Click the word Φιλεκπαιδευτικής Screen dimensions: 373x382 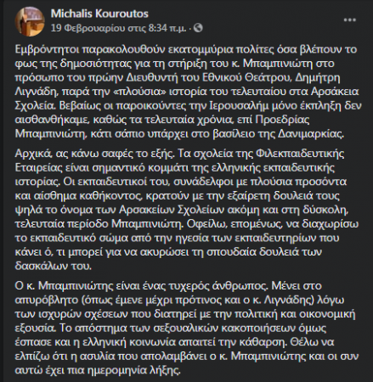click(x=300, y=154)
